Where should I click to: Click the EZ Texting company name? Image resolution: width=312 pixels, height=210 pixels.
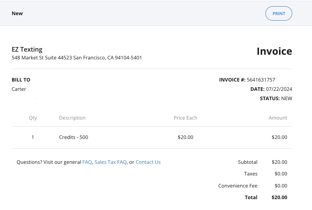pos(27,49)
